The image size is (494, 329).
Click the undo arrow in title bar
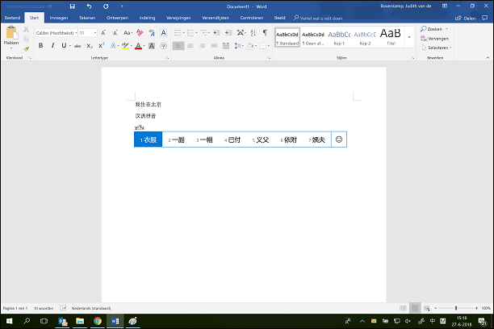click(x=88, y=6)
